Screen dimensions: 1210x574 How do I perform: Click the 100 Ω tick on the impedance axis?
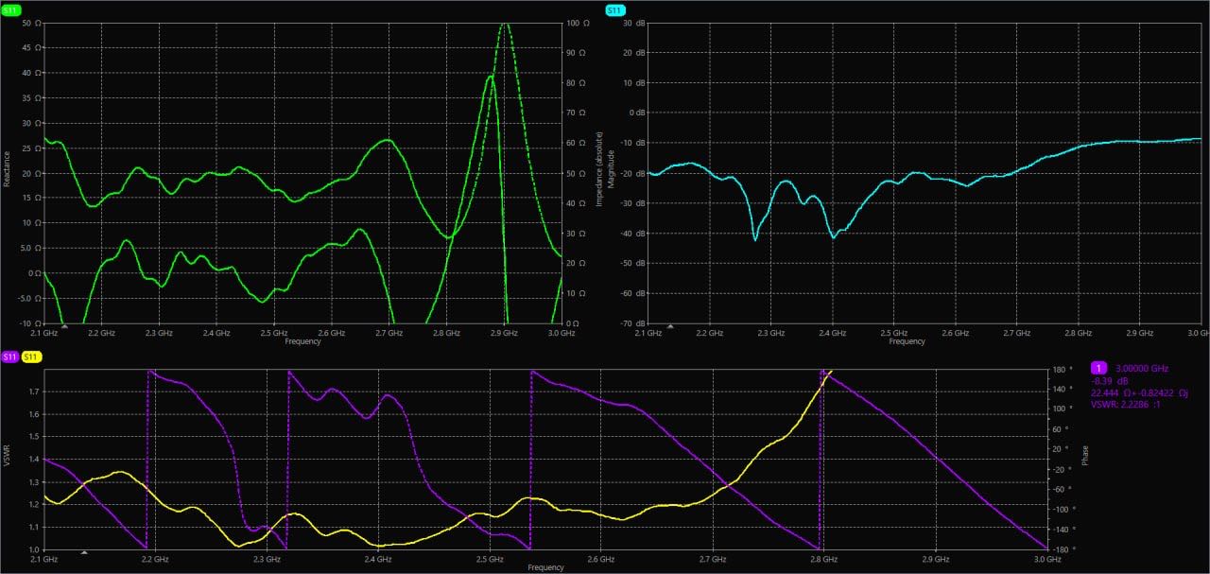tap(579, 23)
